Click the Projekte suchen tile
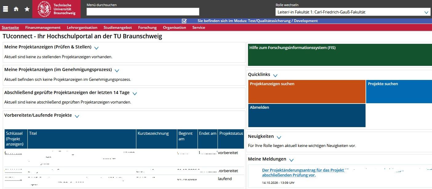The image size is (432, 189). (399, 92)
